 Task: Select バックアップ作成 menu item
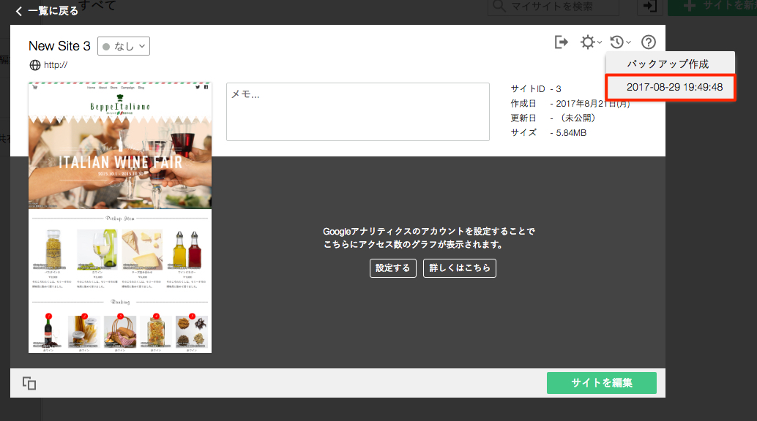670,64
